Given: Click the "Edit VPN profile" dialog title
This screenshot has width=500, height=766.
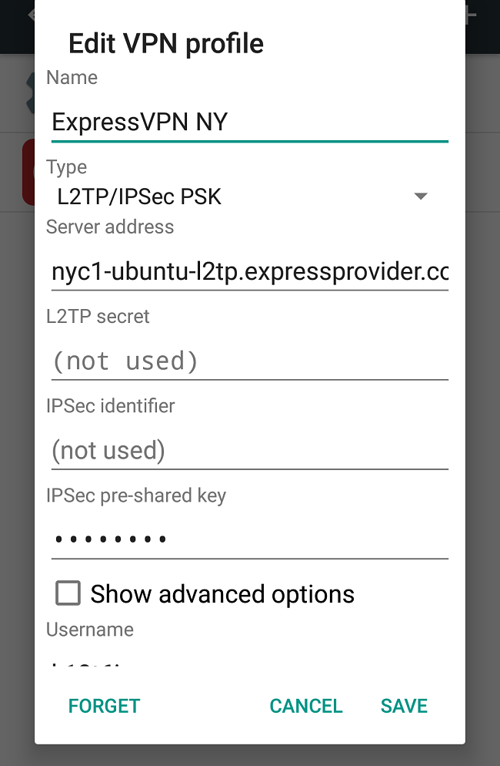Looking at the screenshot, I should [x=166, y=43].
